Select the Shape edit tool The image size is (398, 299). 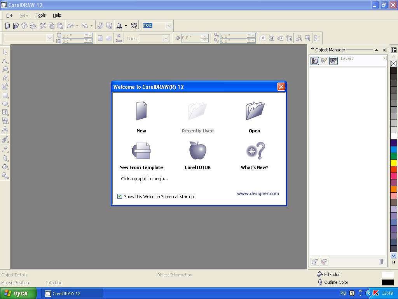5,60
